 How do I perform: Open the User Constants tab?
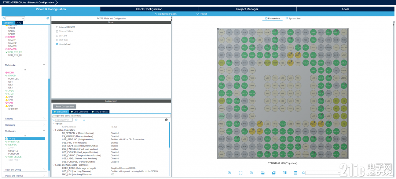[80, 112]
